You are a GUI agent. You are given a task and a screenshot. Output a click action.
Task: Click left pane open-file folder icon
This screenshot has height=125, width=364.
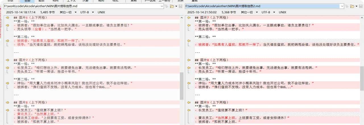point(172,6)
